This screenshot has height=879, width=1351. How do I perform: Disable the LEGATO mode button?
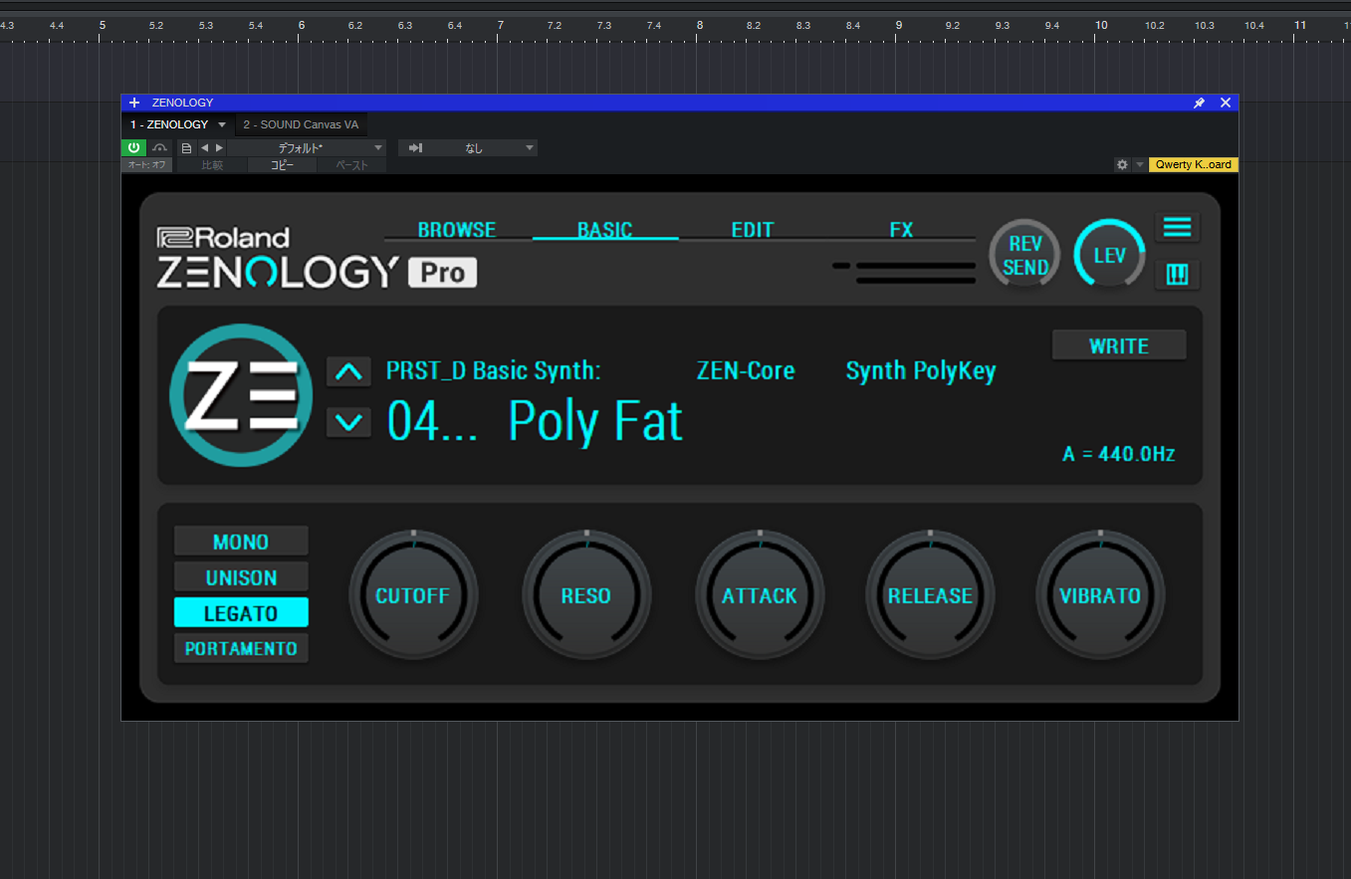(241, 613)
